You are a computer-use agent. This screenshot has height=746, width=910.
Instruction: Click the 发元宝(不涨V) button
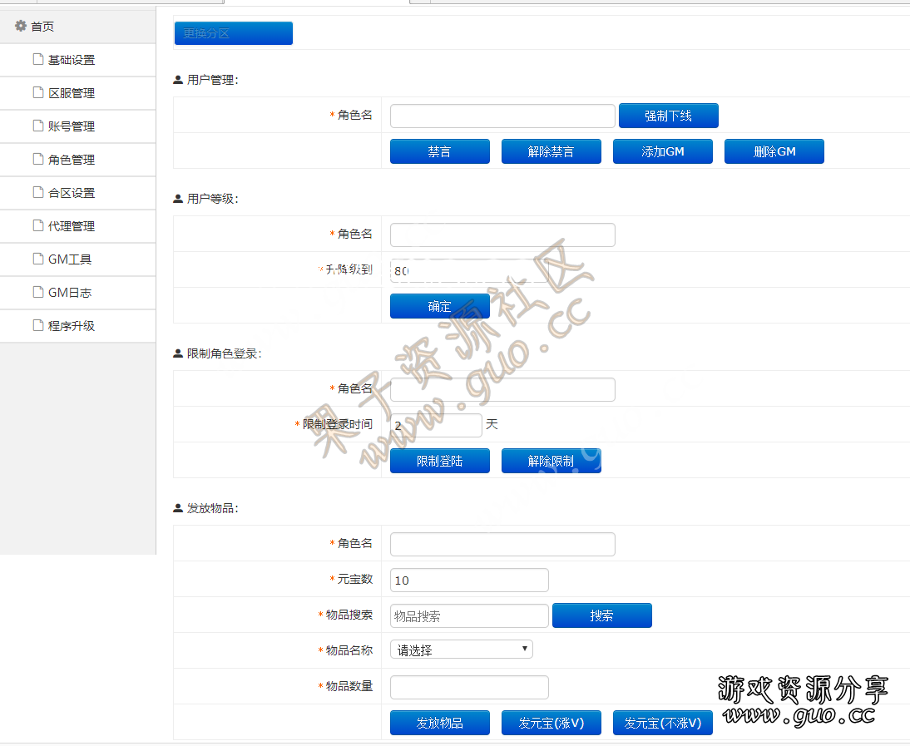[x=662, y=723]
